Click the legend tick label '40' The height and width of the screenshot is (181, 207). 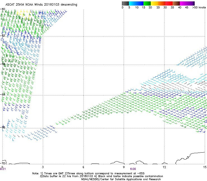click(x=180, y=8)
